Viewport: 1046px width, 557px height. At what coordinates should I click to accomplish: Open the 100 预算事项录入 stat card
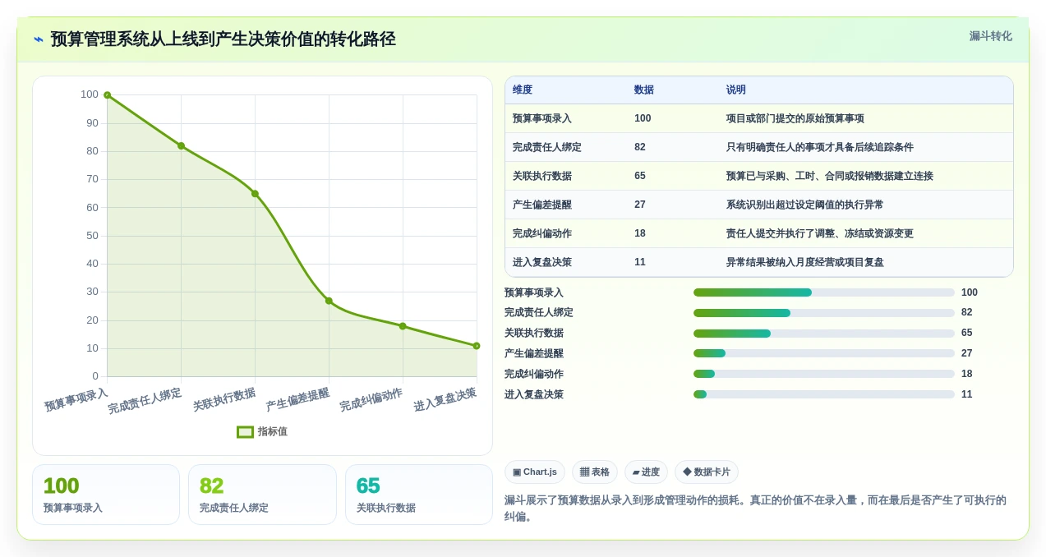(106, 495)
